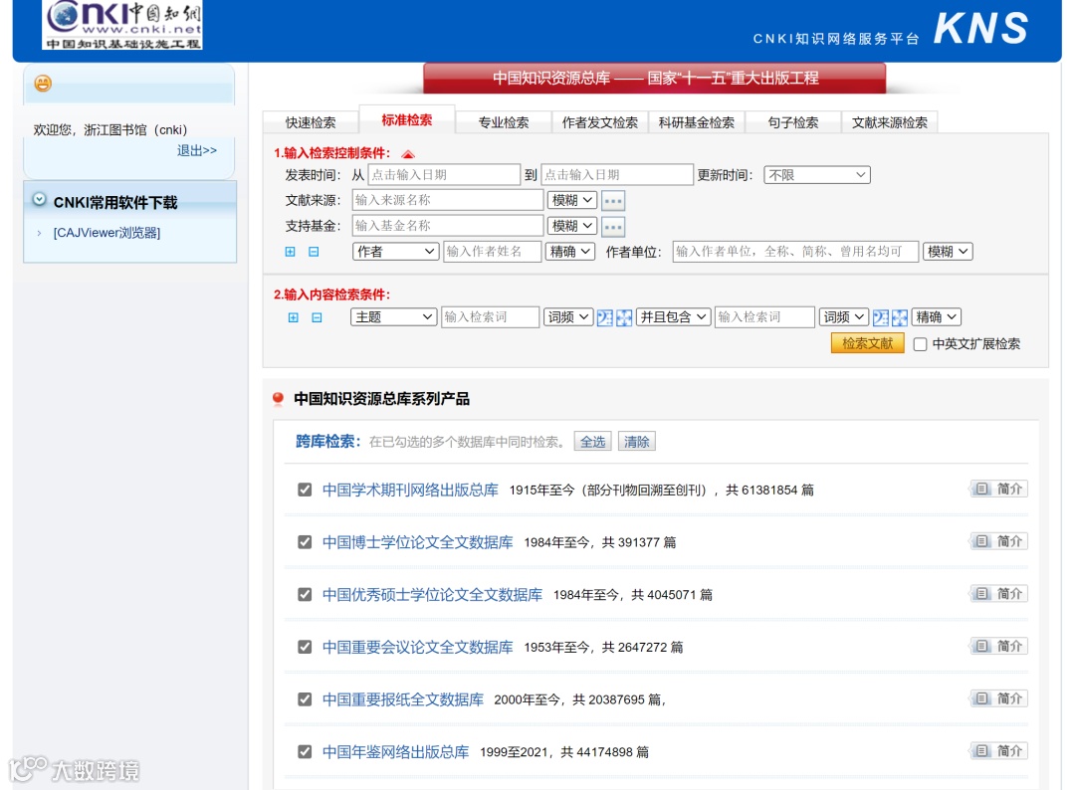Uncheck 中国学术期刊网络出版总库 database

(x=306, y=490)
